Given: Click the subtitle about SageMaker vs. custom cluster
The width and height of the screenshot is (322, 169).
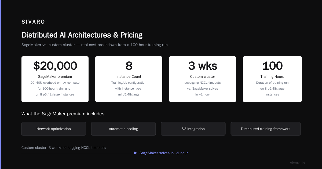Looking at the screenshot, I should click(x=94, y=45).
